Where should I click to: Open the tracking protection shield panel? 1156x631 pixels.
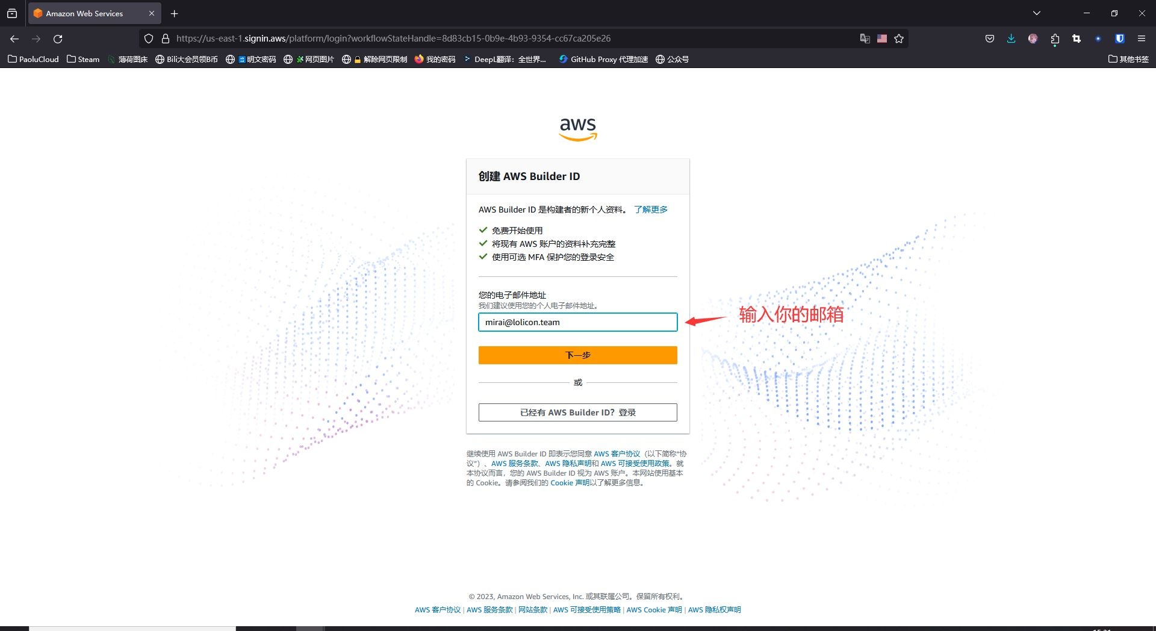pos(149,39)
